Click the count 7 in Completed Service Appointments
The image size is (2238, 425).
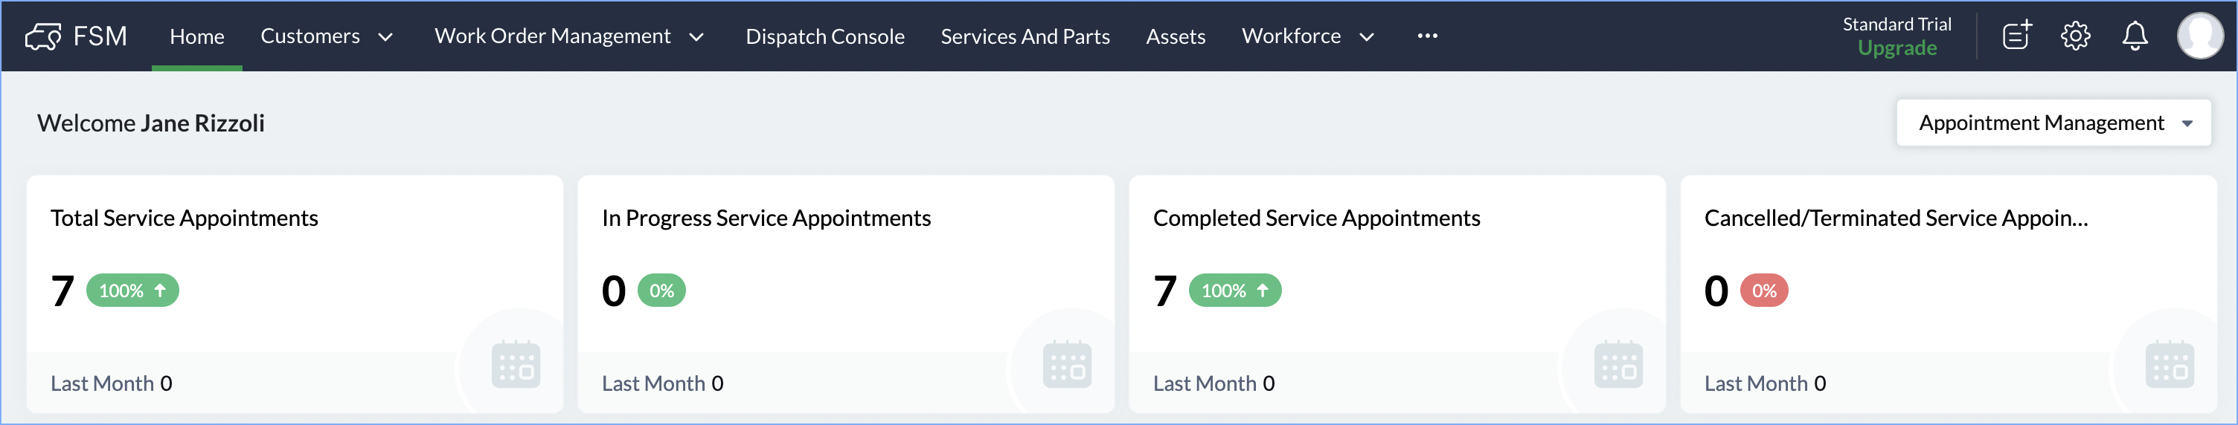coord(1165,291)
